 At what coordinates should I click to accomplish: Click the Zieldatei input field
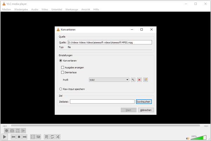[102, 101]
